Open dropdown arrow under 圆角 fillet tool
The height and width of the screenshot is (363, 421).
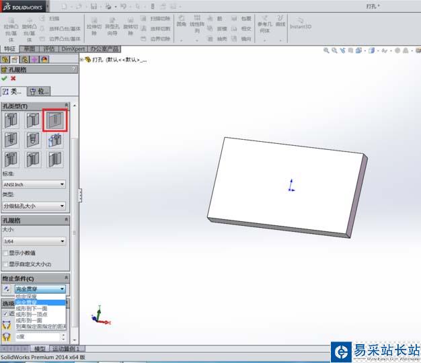pyautogui.click(x=182, y=40)
